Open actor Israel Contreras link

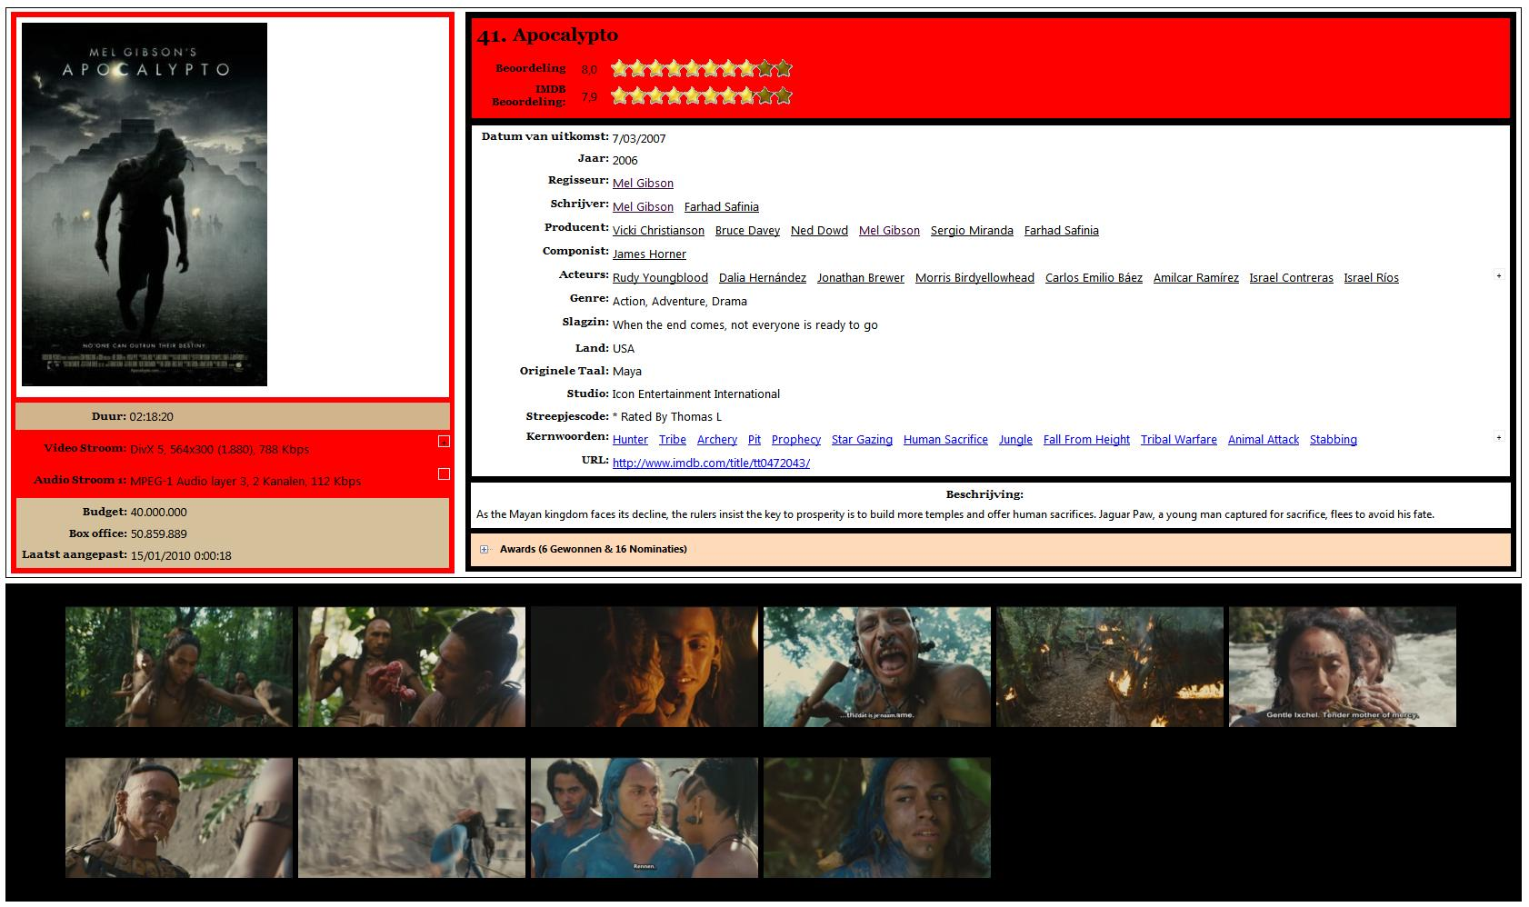click(1291, 277)
